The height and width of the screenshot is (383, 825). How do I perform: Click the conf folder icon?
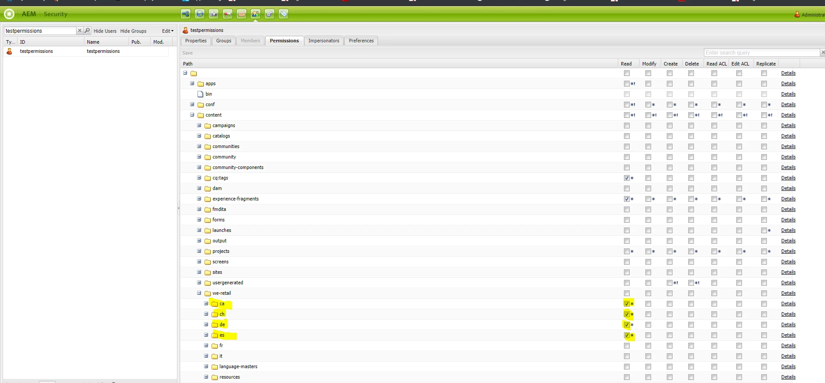[201, 105]
